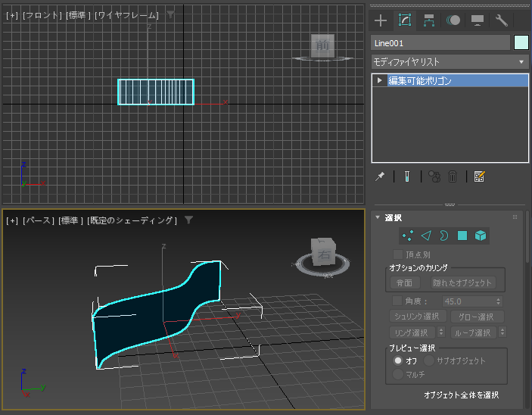Expand the 編集可能ポリゴン stack entry arrow

[x=380, y=80]
